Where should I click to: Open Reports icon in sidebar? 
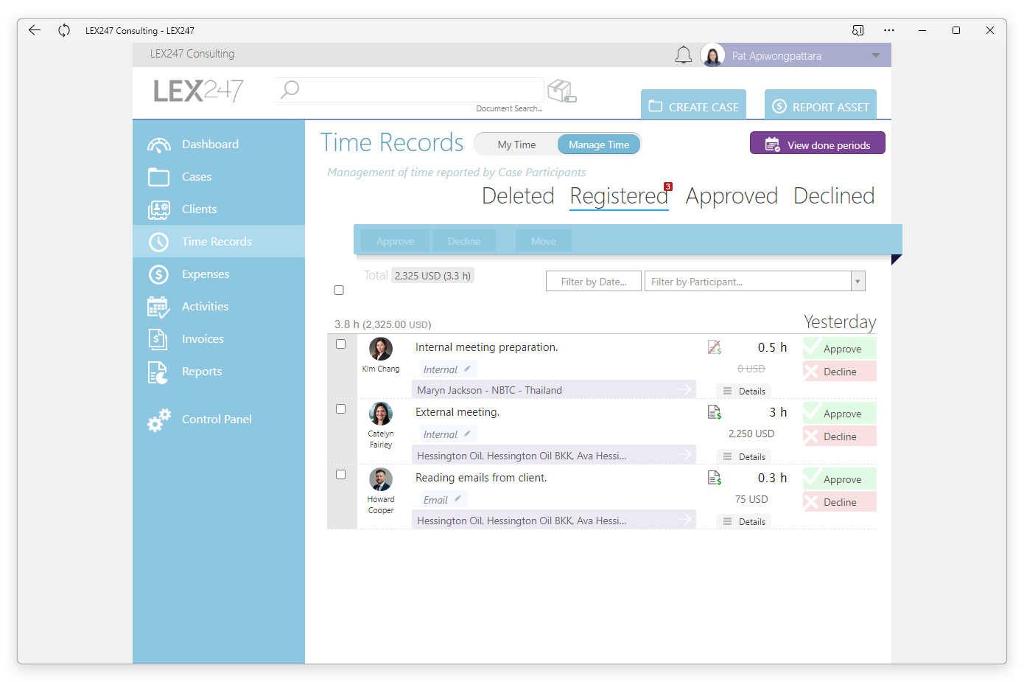[x=158, y=372]
